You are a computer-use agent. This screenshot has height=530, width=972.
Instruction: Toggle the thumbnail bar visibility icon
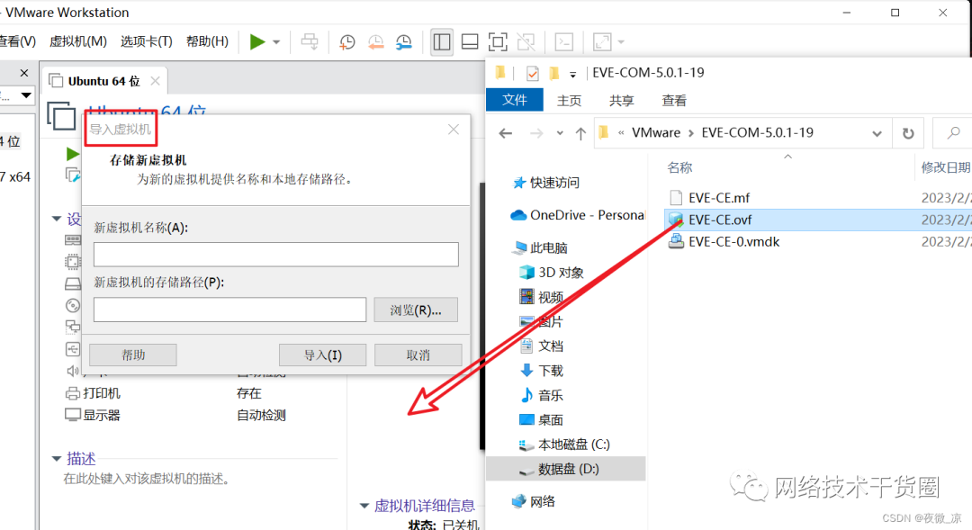click(469, 41)
